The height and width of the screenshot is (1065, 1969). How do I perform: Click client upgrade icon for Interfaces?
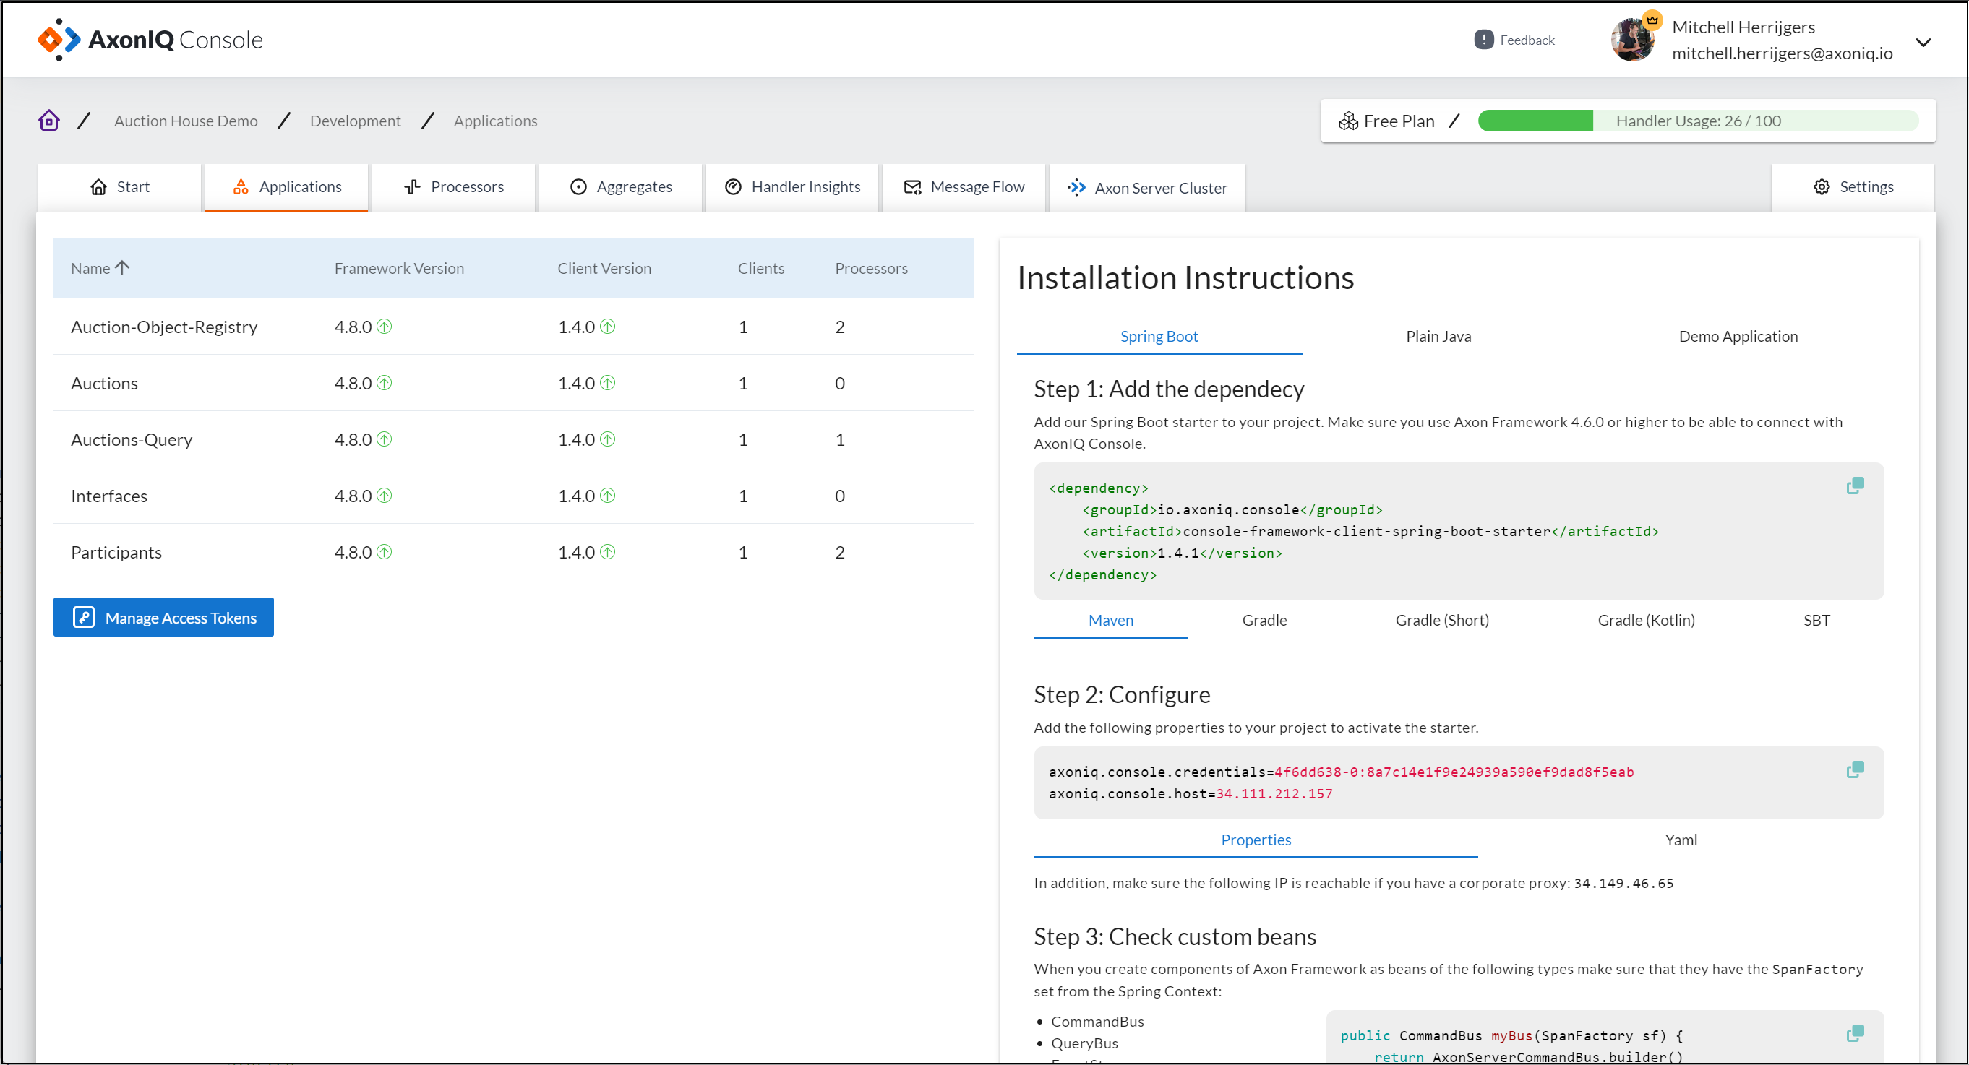pyautogui.click(x=608, y=496)
